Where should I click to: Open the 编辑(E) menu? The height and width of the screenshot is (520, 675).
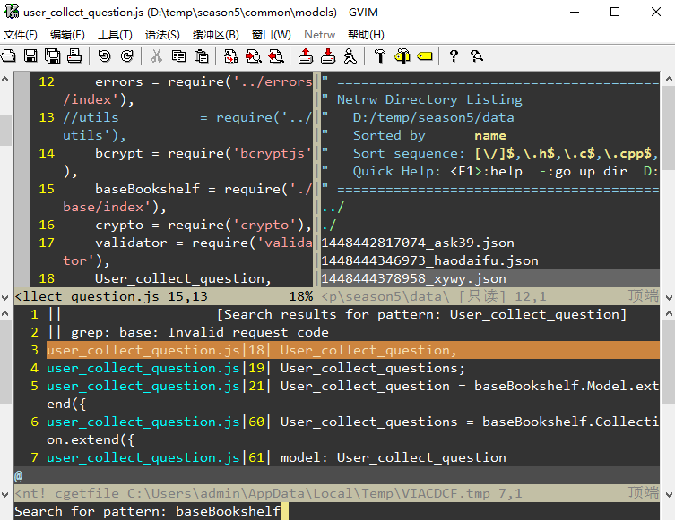point(67,34)
